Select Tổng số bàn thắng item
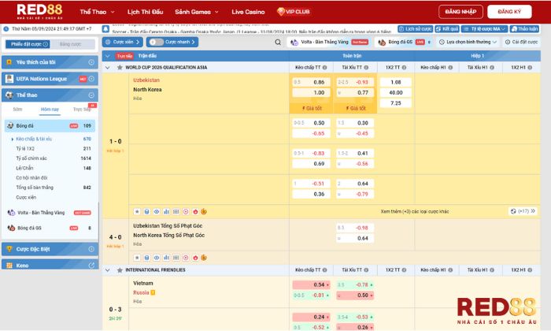 [35, 188]
